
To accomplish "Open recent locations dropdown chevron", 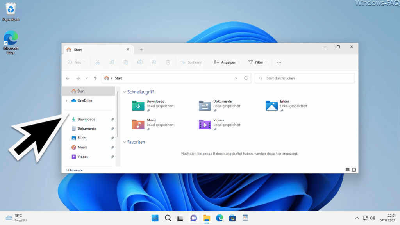I will pos(87,78).
